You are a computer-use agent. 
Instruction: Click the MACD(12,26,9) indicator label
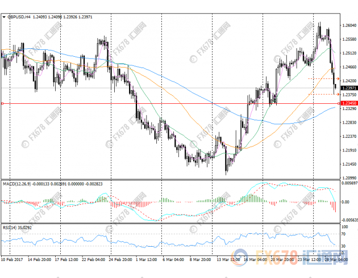pos(20,185)
